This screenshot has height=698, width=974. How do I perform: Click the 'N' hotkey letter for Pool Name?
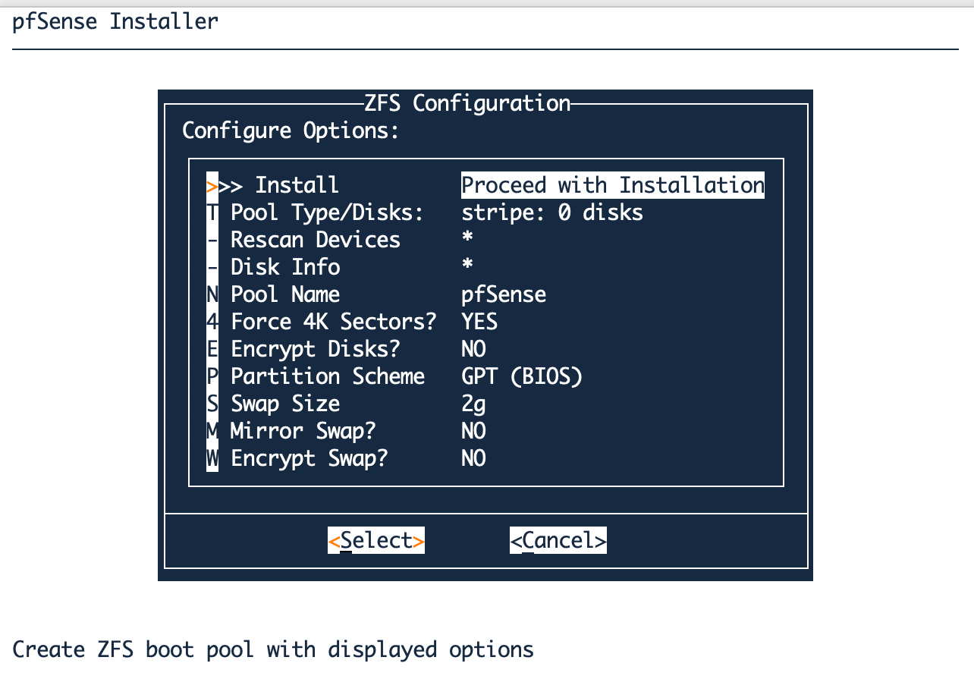(x=212, y=294)
